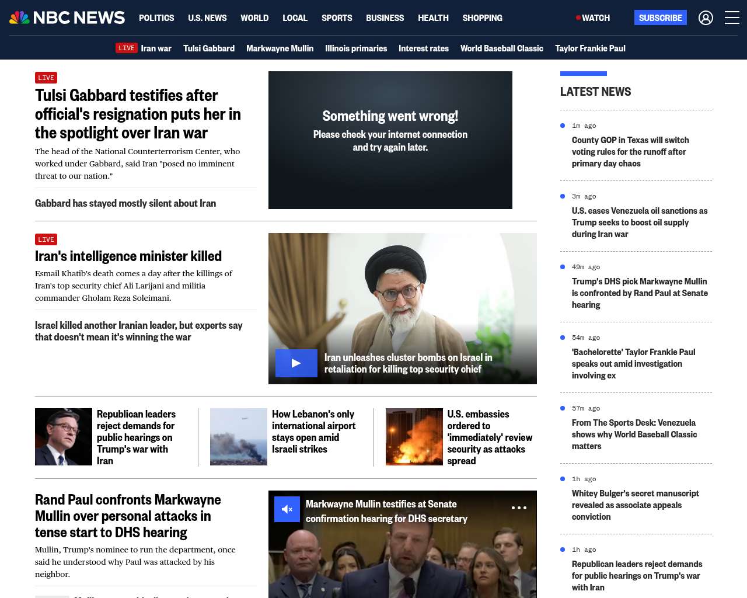Click the '1m ago' timestamp
Viewport: 747px width, 598px height.
tap(584, 126)
